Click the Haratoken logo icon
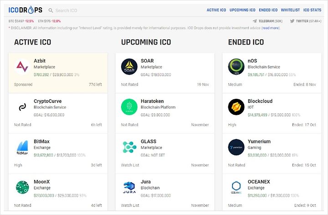328x215 pixels. point(129,107)
